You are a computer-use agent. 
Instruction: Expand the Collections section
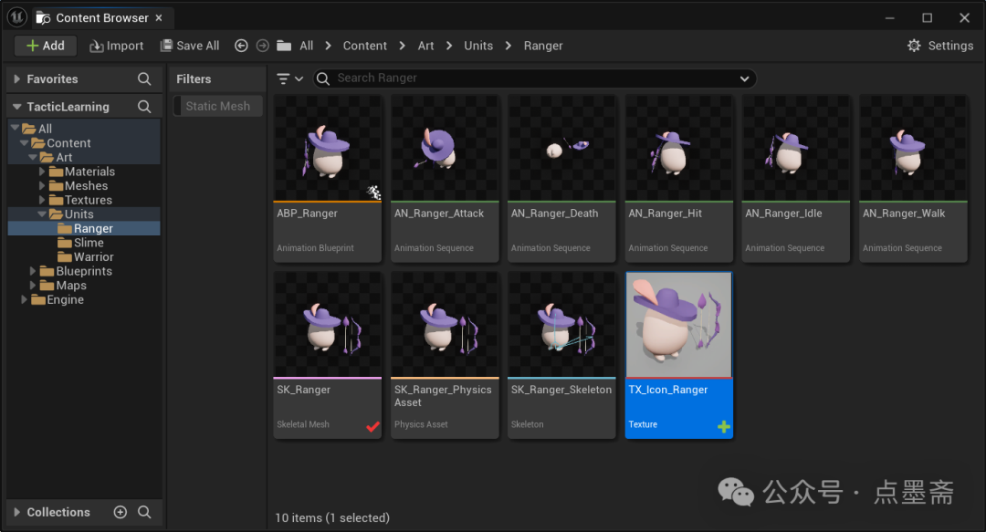tap(17, 512)
